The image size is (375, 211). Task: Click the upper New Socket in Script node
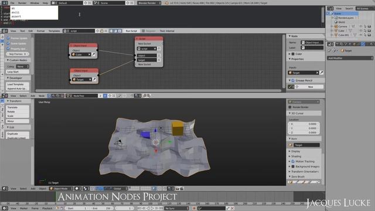145,44
